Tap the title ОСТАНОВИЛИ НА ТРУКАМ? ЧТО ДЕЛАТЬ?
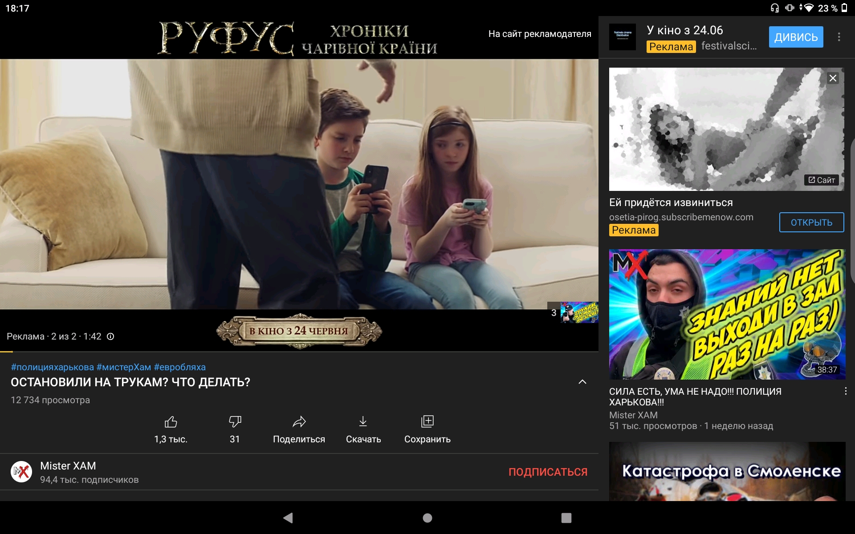 [130, 382]
